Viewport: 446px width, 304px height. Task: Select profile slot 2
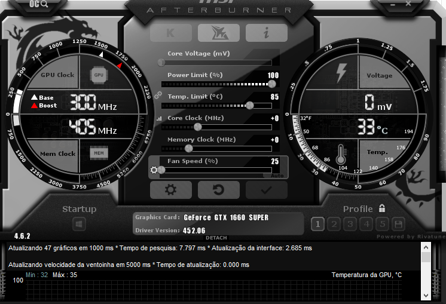coord(334,224)
